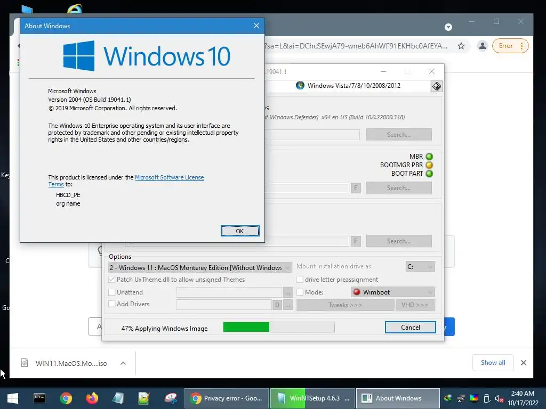
Task: Click the Unattend file path field
Action: tap(229, 292)
